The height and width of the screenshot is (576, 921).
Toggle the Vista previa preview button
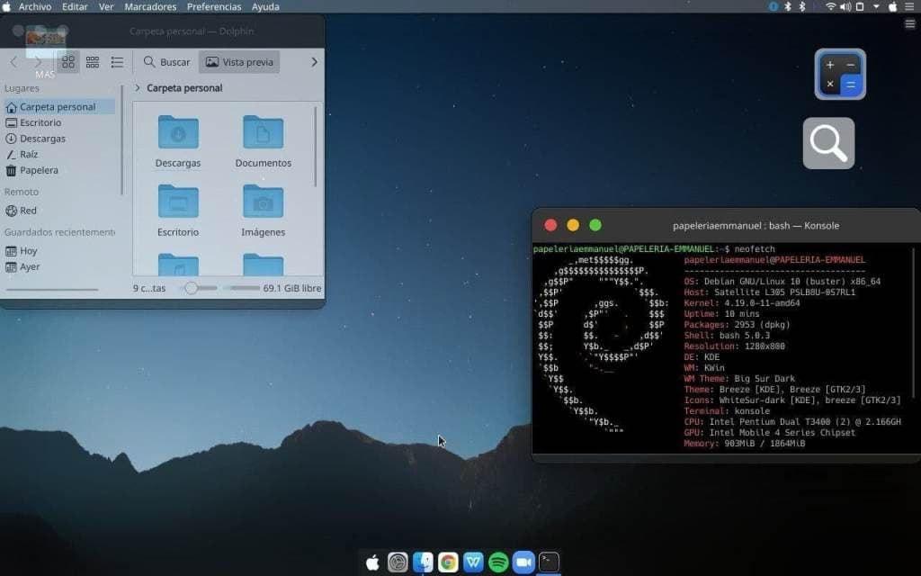[239, 62]
